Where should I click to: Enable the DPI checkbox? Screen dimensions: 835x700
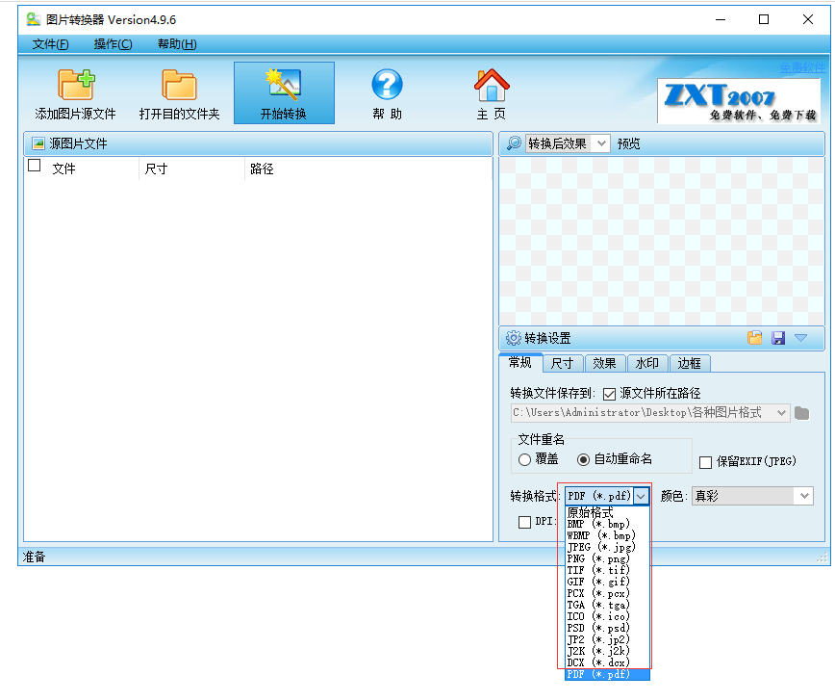point(524,522)
